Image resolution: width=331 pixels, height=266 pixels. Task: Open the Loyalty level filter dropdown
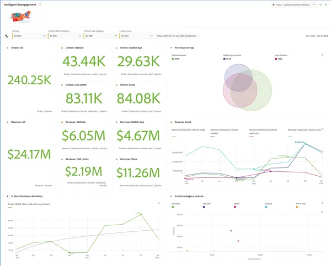[x=136, y=36]
